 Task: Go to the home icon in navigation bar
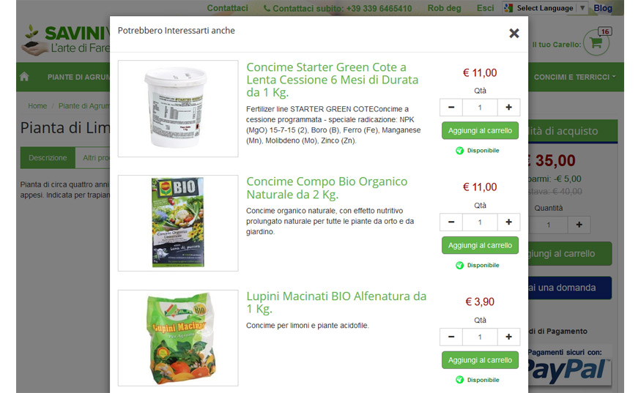[24, 77]
